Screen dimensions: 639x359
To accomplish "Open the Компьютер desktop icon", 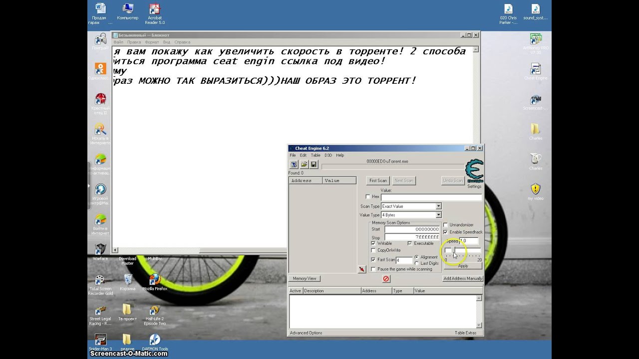I will [128, 9].
